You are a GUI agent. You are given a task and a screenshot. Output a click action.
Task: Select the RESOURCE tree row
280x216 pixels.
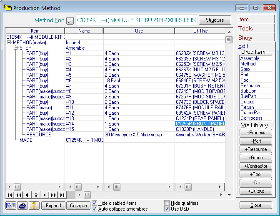pyautogui.click(x=39, y=135)
